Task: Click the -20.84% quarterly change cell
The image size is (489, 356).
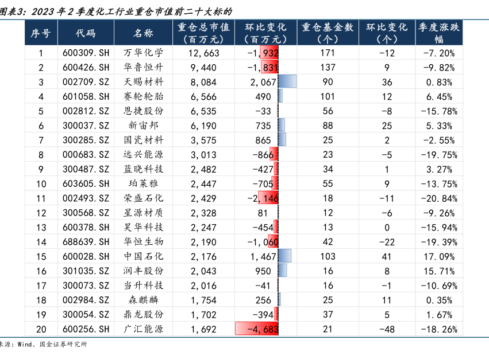Action: tap(438, 198)
